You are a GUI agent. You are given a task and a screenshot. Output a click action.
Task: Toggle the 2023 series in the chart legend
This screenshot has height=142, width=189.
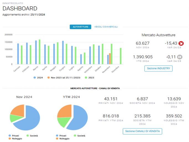[89, 78]
